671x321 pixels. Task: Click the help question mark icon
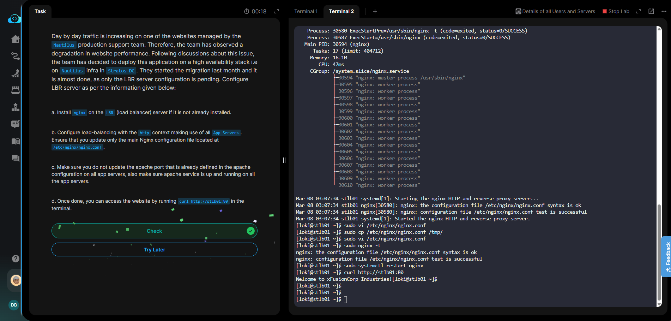pyautogui.click(x=15, y=258)
